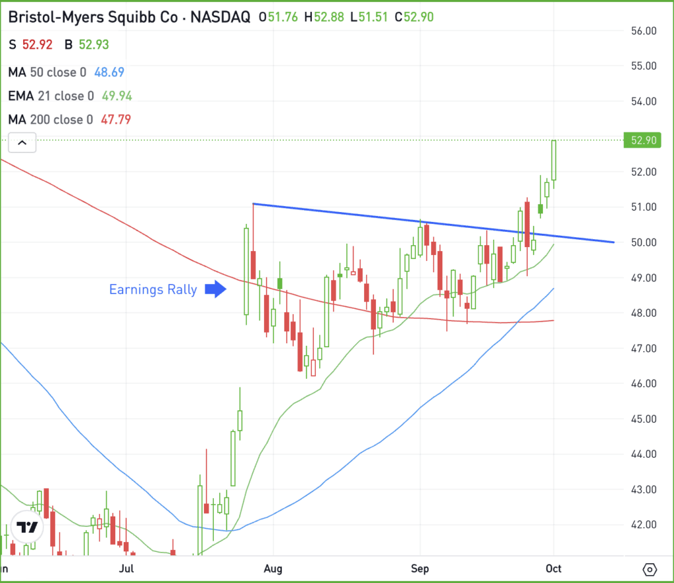Click the open value O51.76 in header
674x583 pixels.
[x=278, y=17]
